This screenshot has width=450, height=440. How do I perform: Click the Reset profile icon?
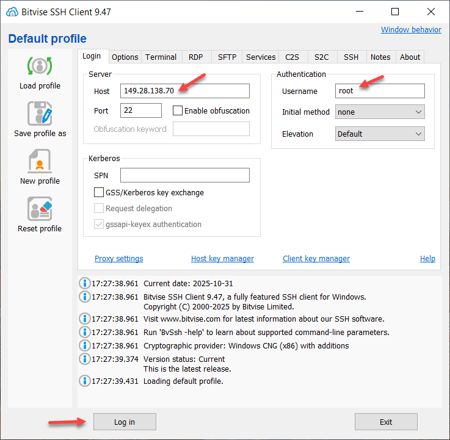pyautogui.click(x=40, y=209)
